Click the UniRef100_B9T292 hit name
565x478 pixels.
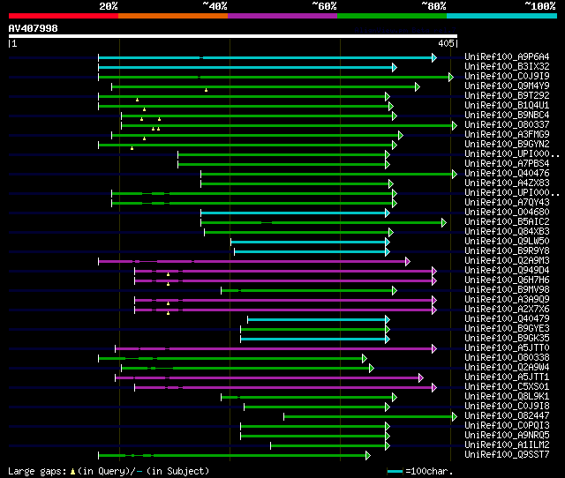point(507,96)
